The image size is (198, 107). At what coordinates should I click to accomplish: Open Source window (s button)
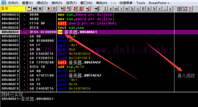(x=170, y=9)
